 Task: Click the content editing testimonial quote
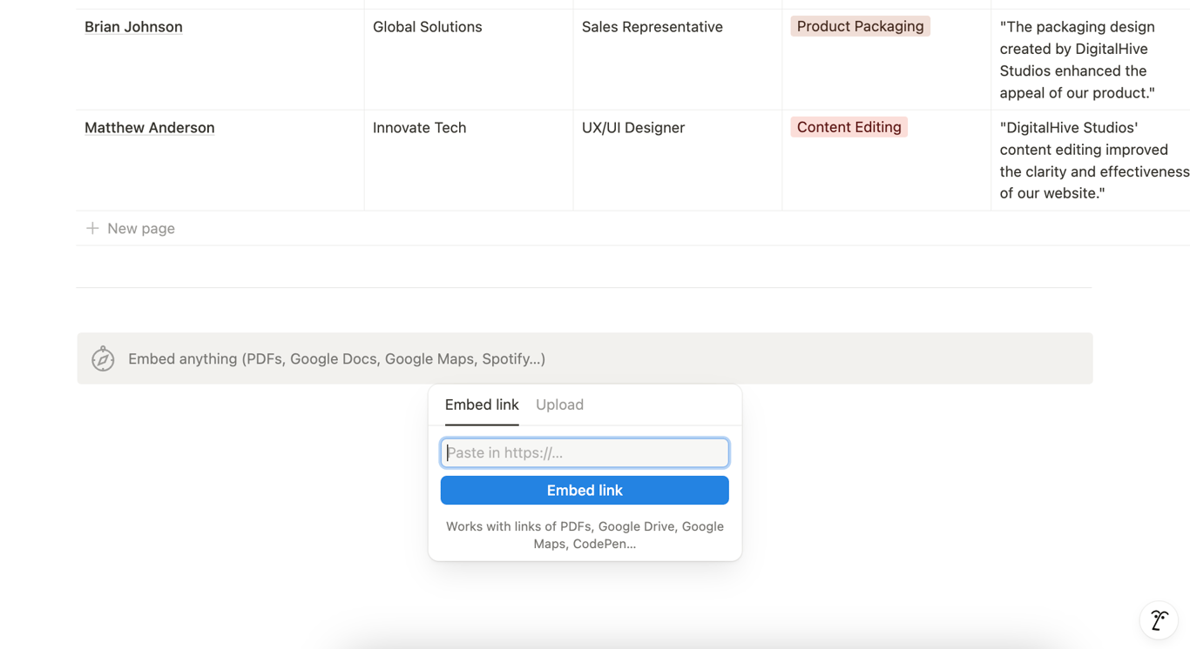click(1089, 161)
